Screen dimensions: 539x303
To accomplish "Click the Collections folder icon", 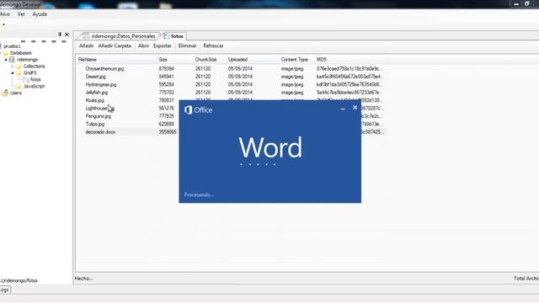I will pyautogui.click(x=19, y=66).
